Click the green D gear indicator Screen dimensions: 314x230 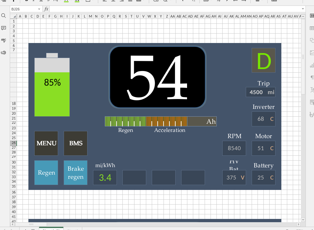coord(263,60)
